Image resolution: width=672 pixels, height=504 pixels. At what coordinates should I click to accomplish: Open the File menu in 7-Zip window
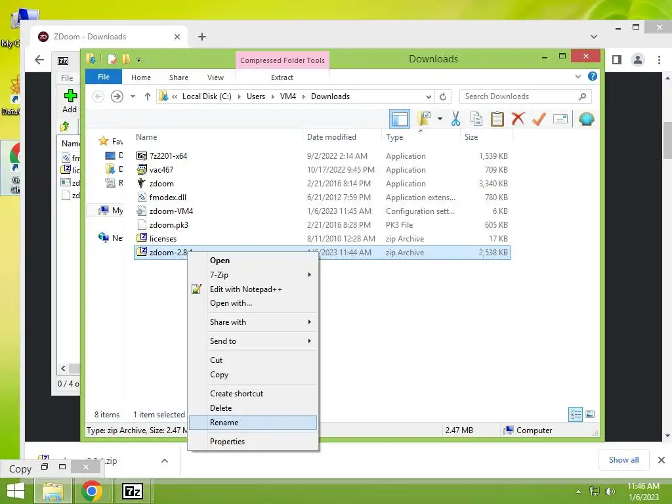coord(67,78)
